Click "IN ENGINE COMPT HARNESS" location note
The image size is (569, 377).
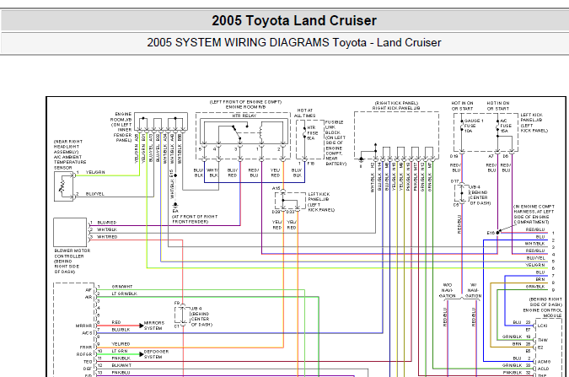coord(534,214)
